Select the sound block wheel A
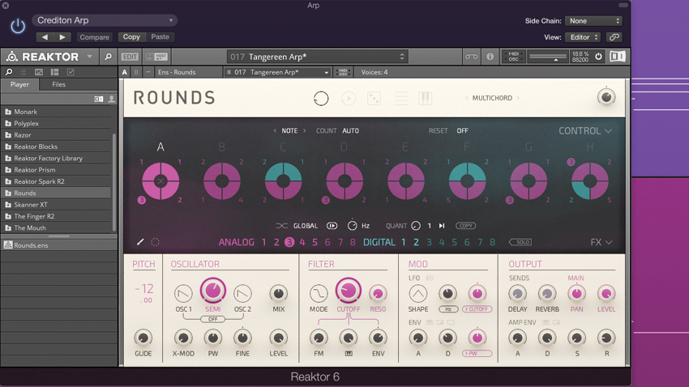The image size is (689, 387). coord(160,181)
